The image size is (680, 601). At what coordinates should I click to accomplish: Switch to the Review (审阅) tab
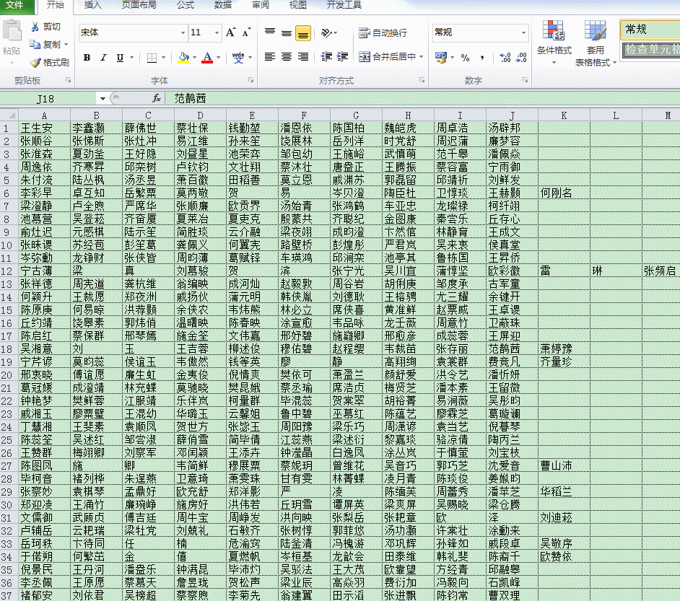pos(260,5)
